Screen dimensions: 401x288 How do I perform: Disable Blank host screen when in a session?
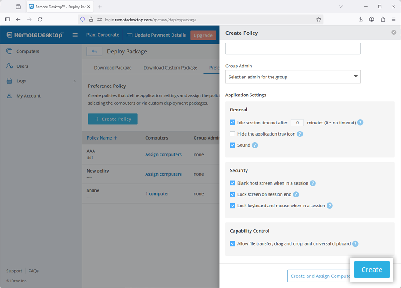[233, 183]
